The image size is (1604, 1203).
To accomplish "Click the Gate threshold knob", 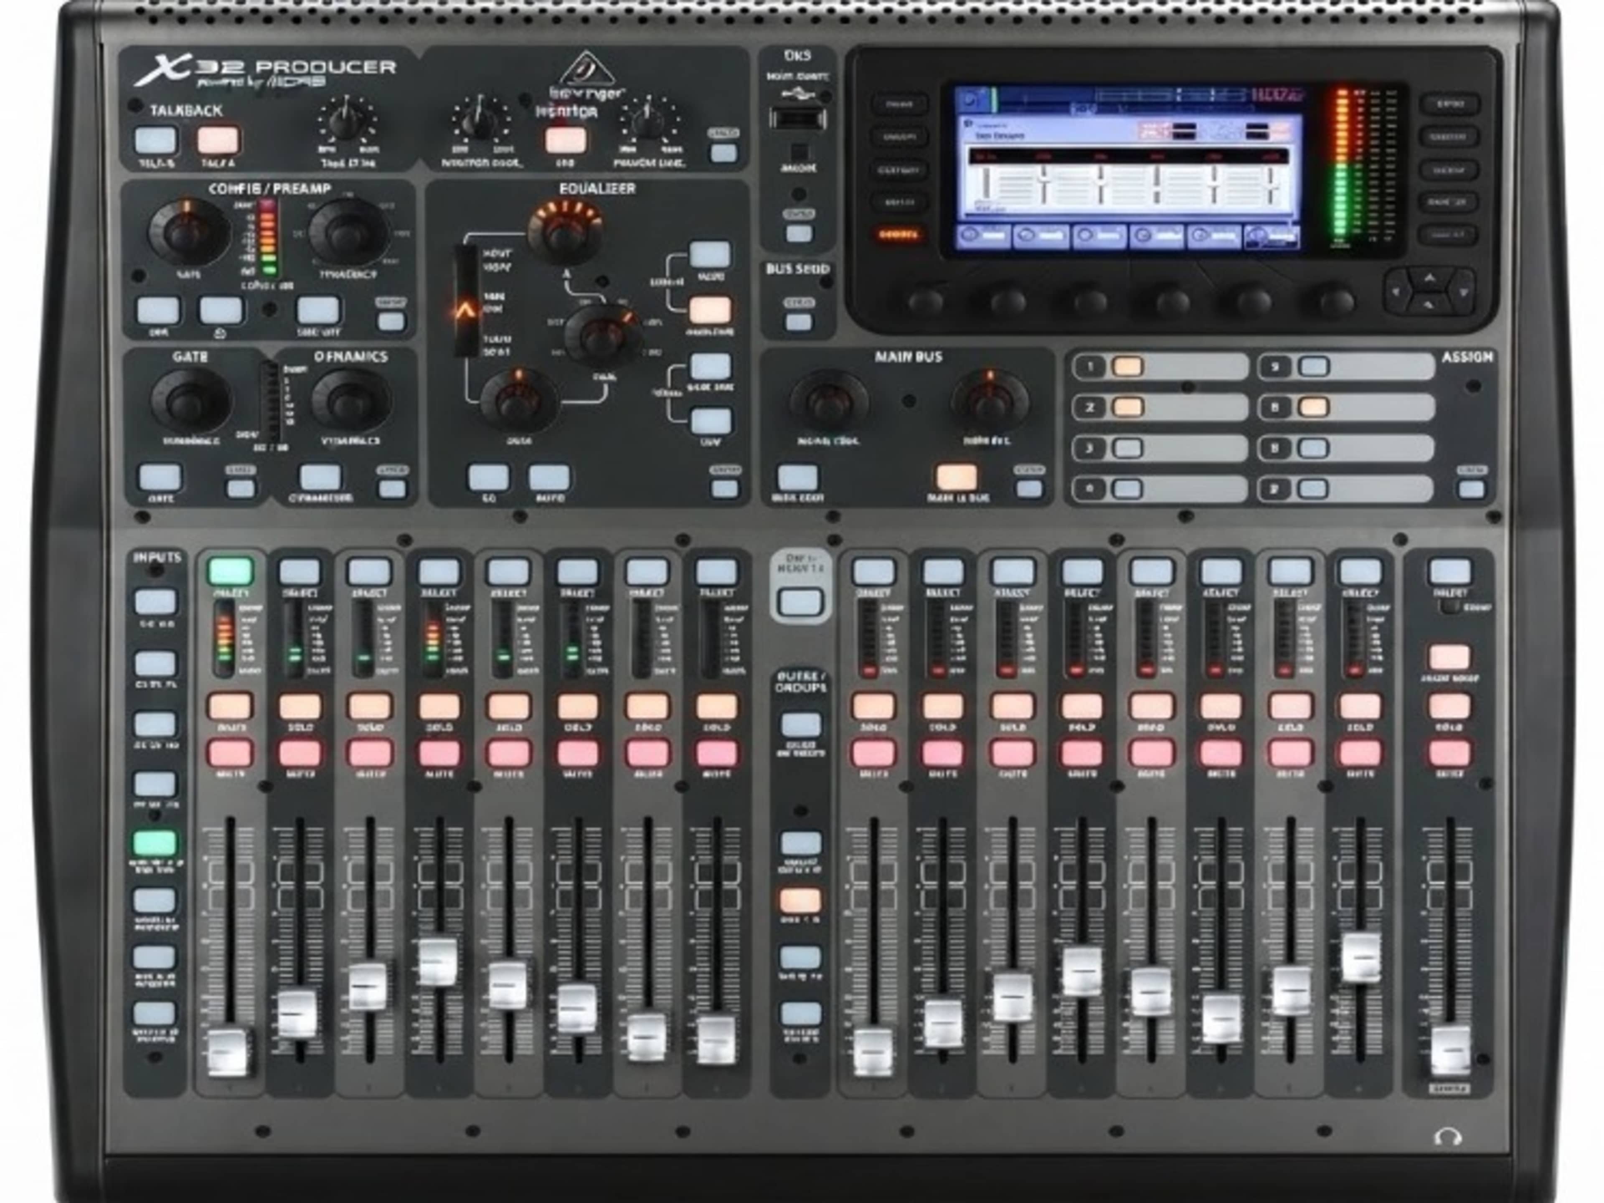I will pyautogui.click(x=191, y=400).
